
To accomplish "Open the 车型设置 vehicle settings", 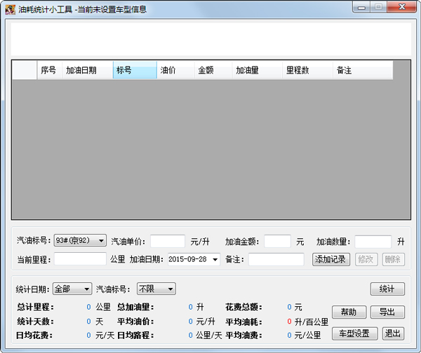I will click(354, 333).
